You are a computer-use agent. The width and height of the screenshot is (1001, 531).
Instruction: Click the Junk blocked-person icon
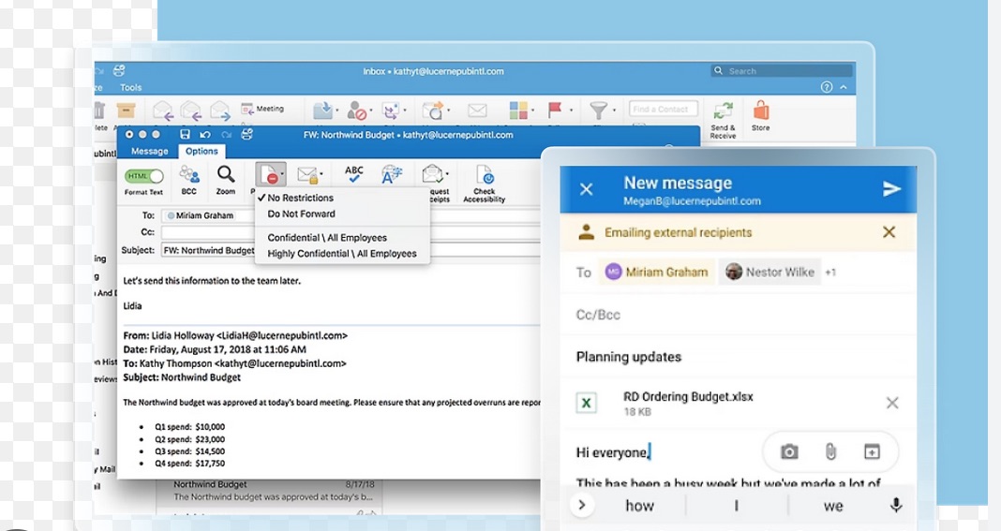click(356, 111)
